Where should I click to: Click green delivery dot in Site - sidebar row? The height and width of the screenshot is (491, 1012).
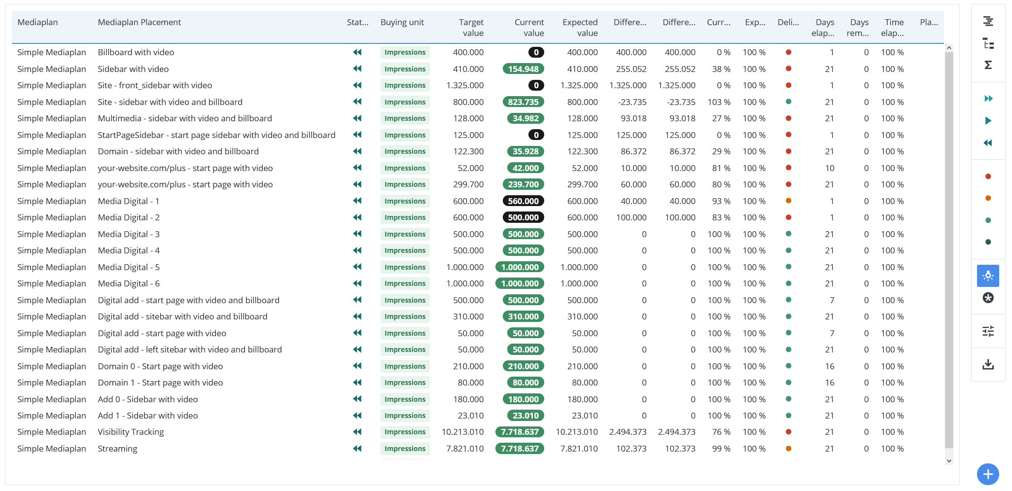pyautogui.click(x=788, y=102)
